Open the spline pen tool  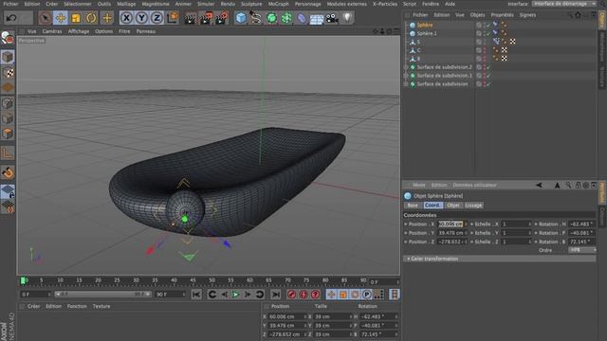coord(256,18)
